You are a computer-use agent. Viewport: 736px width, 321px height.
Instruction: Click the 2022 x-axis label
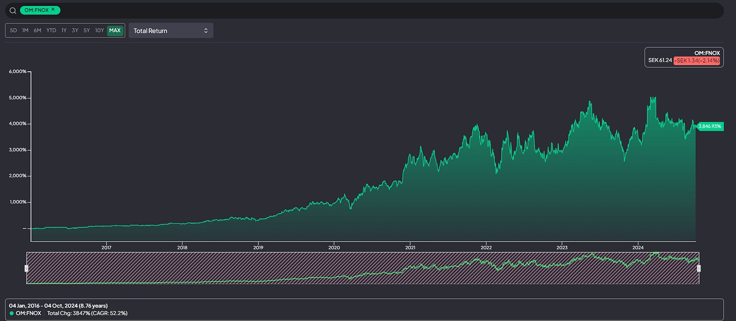(486, 247)
